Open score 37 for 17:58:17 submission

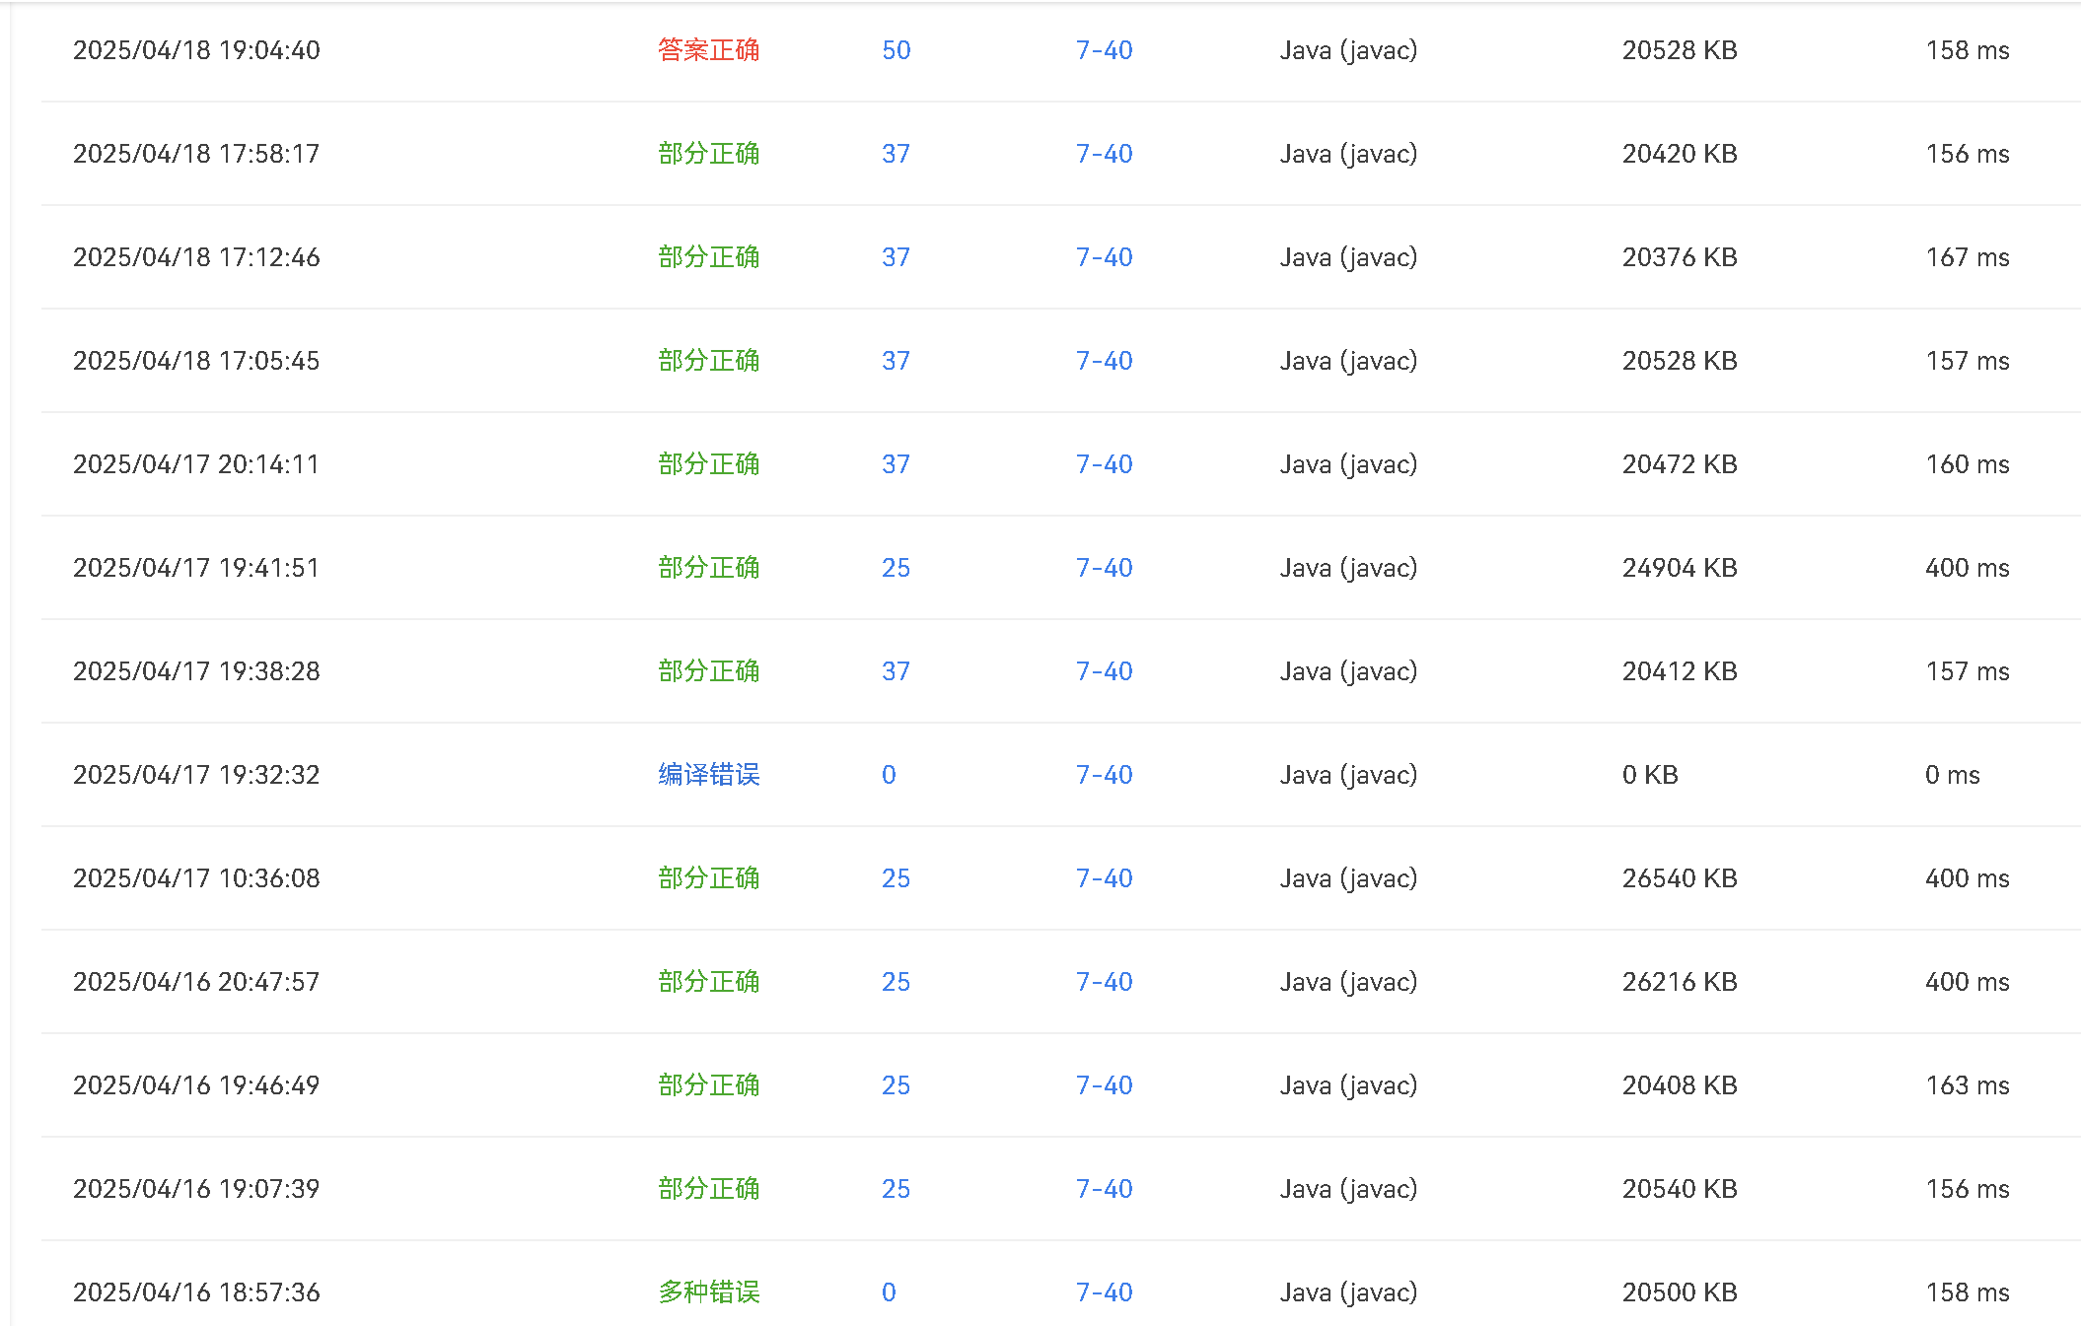(896, 154)
